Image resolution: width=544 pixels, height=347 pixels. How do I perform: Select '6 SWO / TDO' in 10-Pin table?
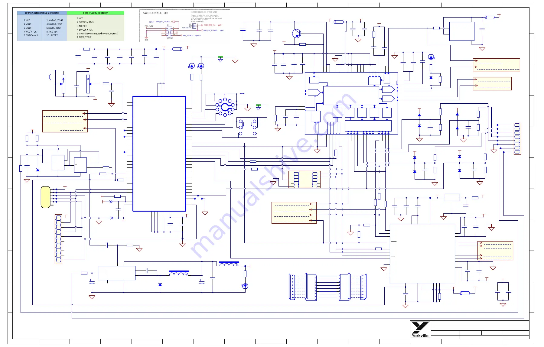click(54, 28)
